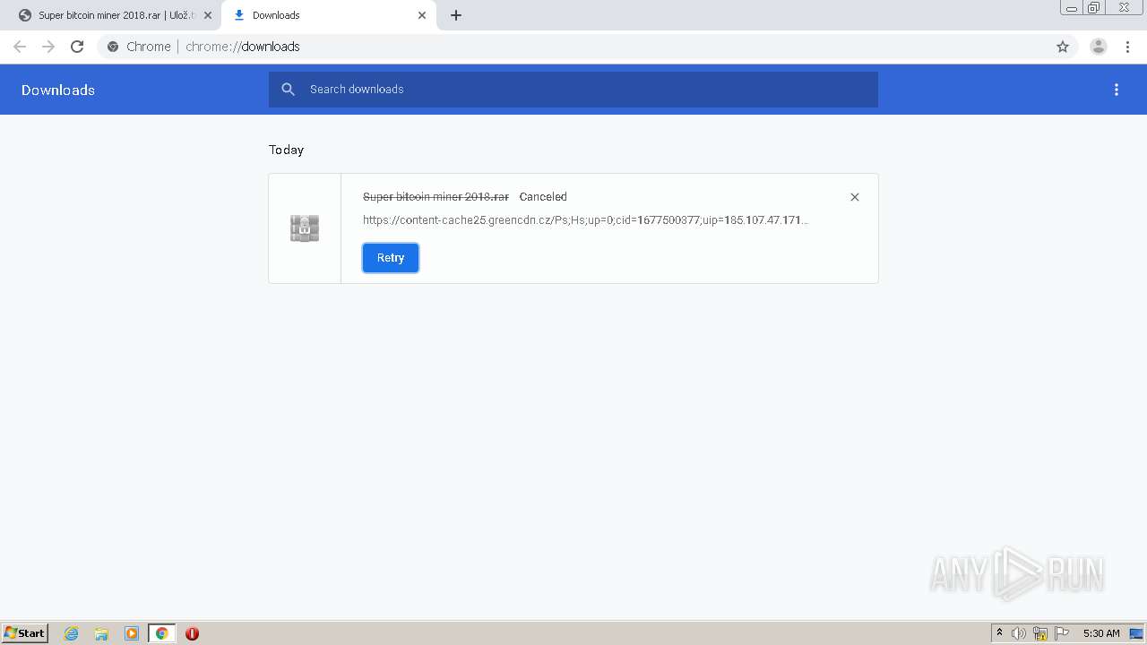Viewport: 1147px width, 645px height.
Task: Open the greencdn.cz download source link
Action: 586,220
